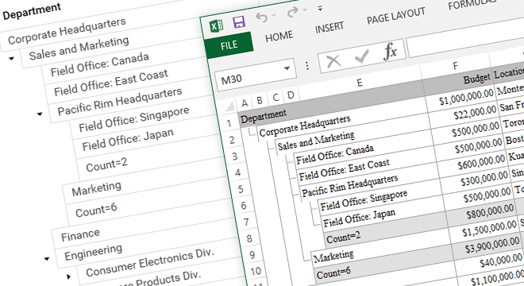Undo the last action with curved arrow
The height and width of the screenshot is (286, 524).
(x=262, y=17)
